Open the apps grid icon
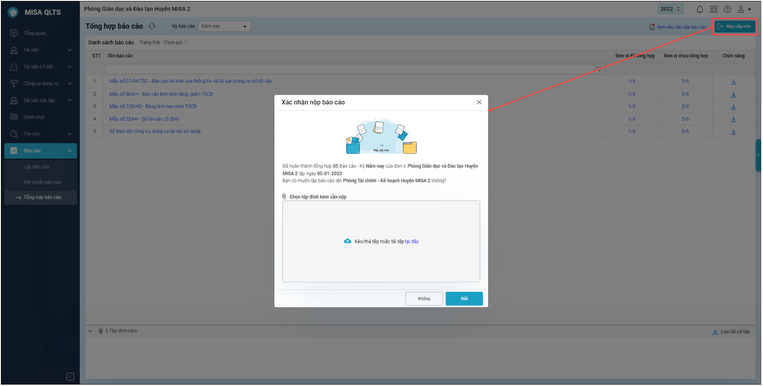The height and width of the screenshot is (386, 763). point(714,9)
